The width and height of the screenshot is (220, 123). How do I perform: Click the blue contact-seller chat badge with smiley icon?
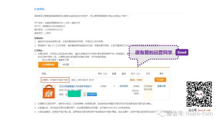pos(90,94)
